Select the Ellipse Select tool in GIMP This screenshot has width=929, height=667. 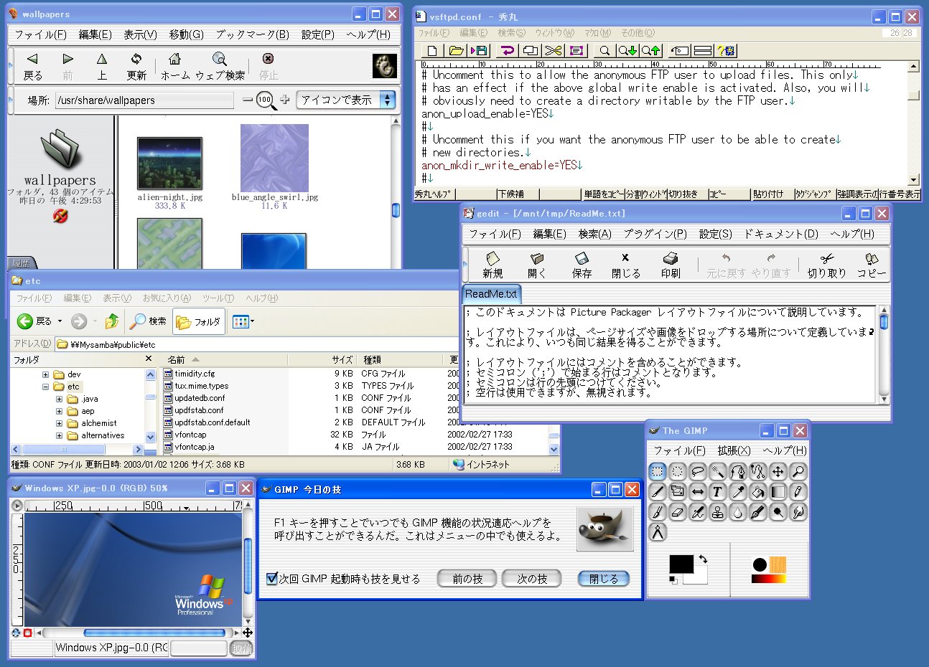click(677, 471)
